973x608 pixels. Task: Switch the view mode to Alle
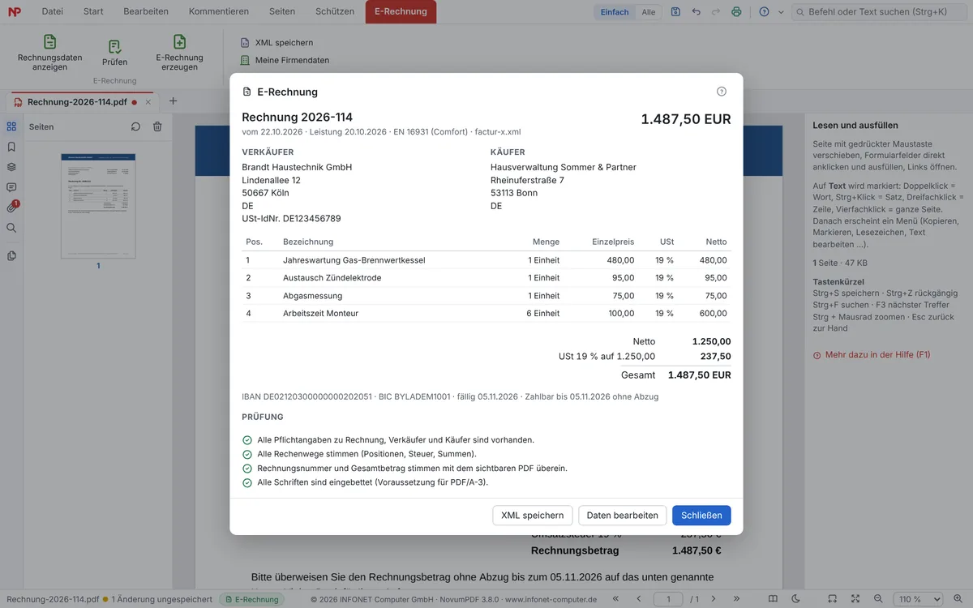(x=649, y=12)
